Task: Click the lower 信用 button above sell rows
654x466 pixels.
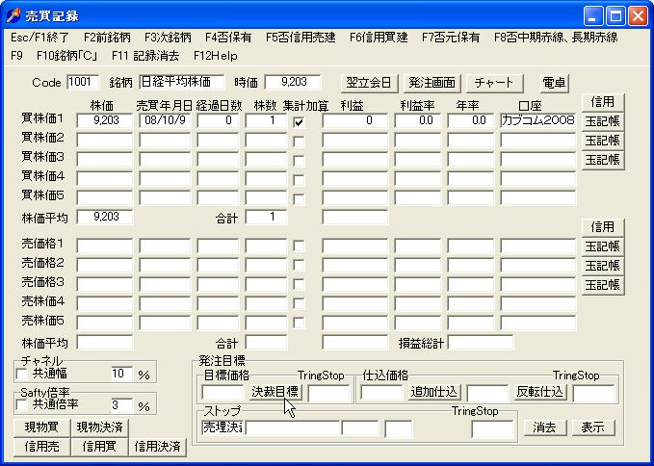Action: 602,227
